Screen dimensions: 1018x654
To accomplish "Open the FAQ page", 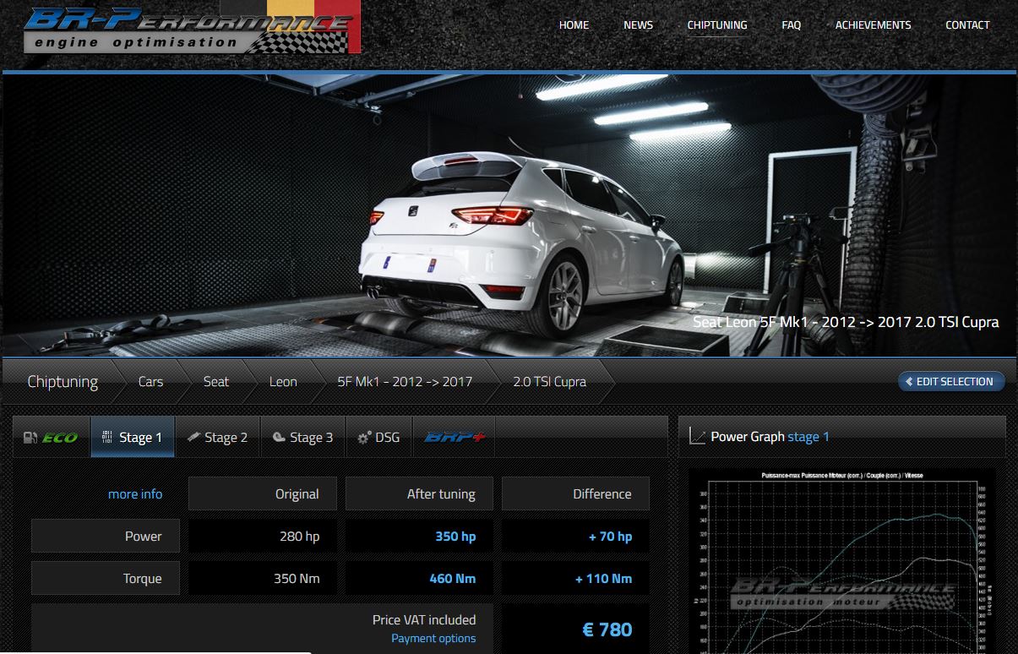I will click(791, 25).
